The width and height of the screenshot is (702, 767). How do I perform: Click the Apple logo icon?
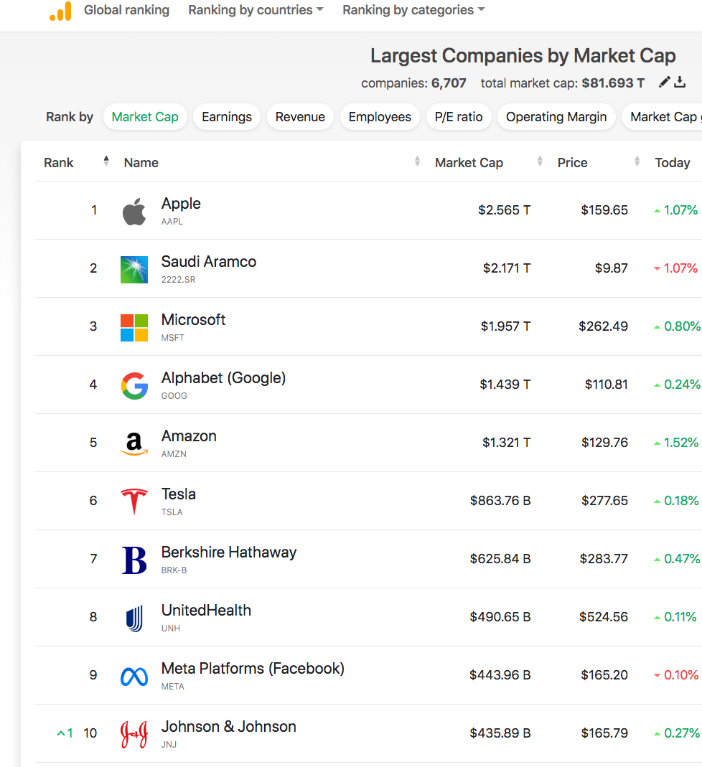(134, 212)
